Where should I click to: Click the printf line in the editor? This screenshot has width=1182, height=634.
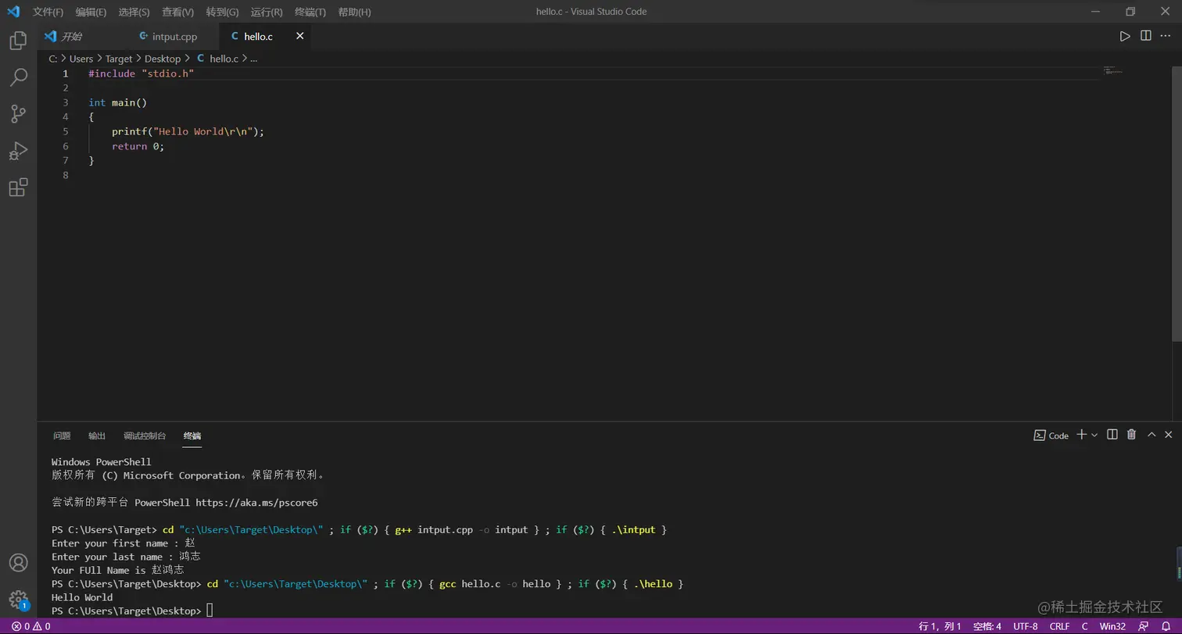pos(188,131)
